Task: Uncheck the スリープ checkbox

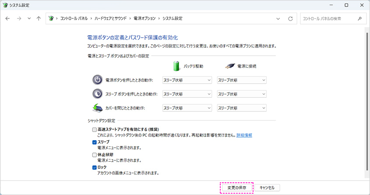Action: pyautogui.click(x=95, y=142)
